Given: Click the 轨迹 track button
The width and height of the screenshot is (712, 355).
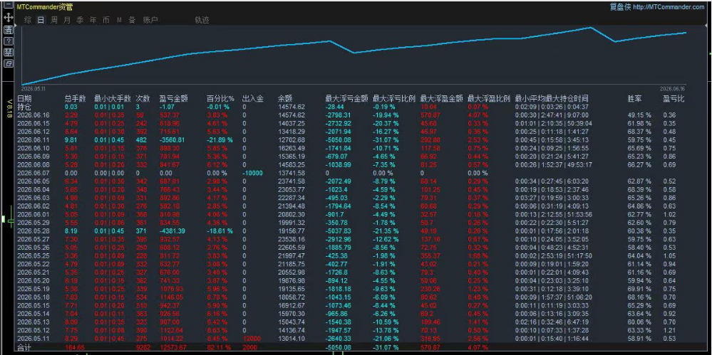Looking at the screenshot, I should pos(202,20).
